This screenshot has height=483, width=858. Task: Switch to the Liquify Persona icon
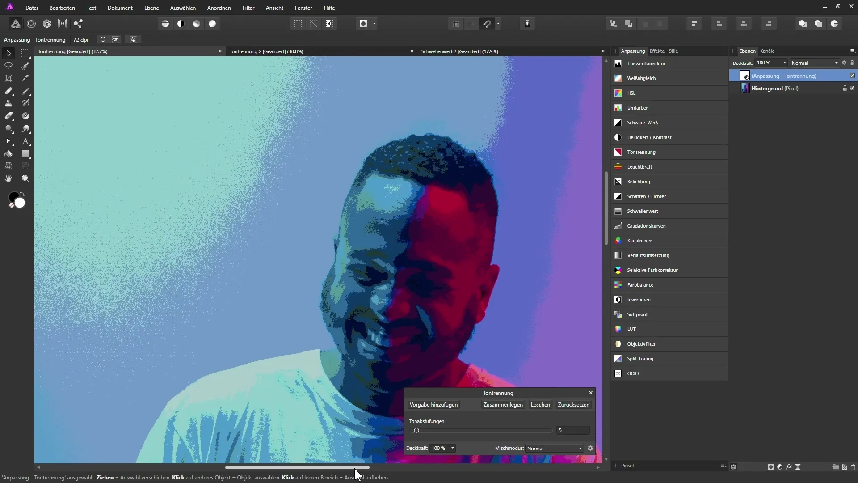(31, 24)
